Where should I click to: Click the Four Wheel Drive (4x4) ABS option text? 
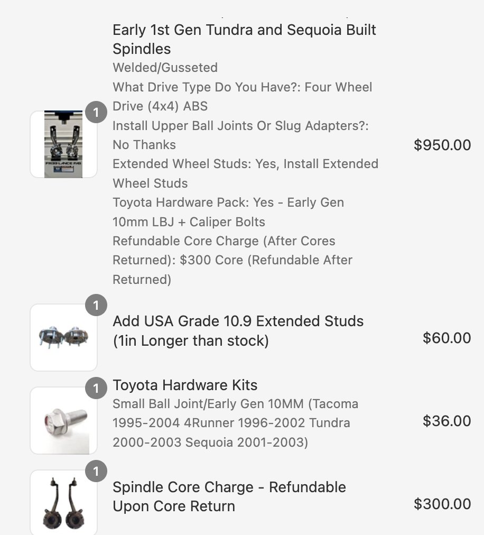[x=242, y=97]
